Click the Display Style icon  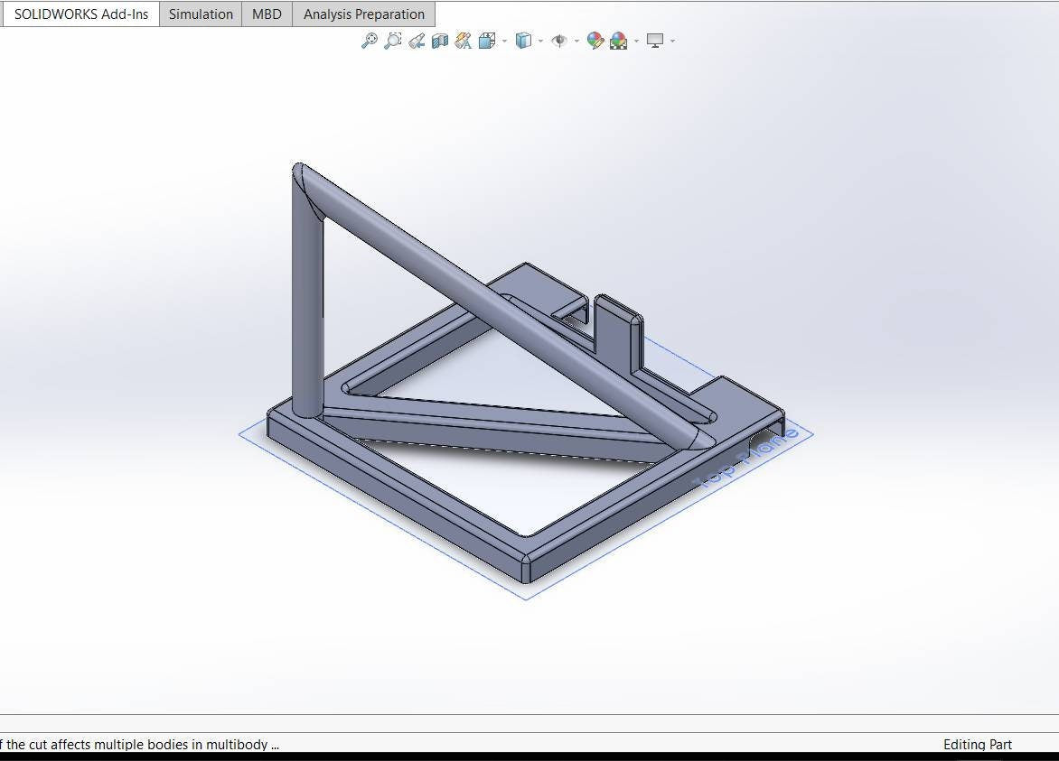pyautogui.click(x=522, y=41)
